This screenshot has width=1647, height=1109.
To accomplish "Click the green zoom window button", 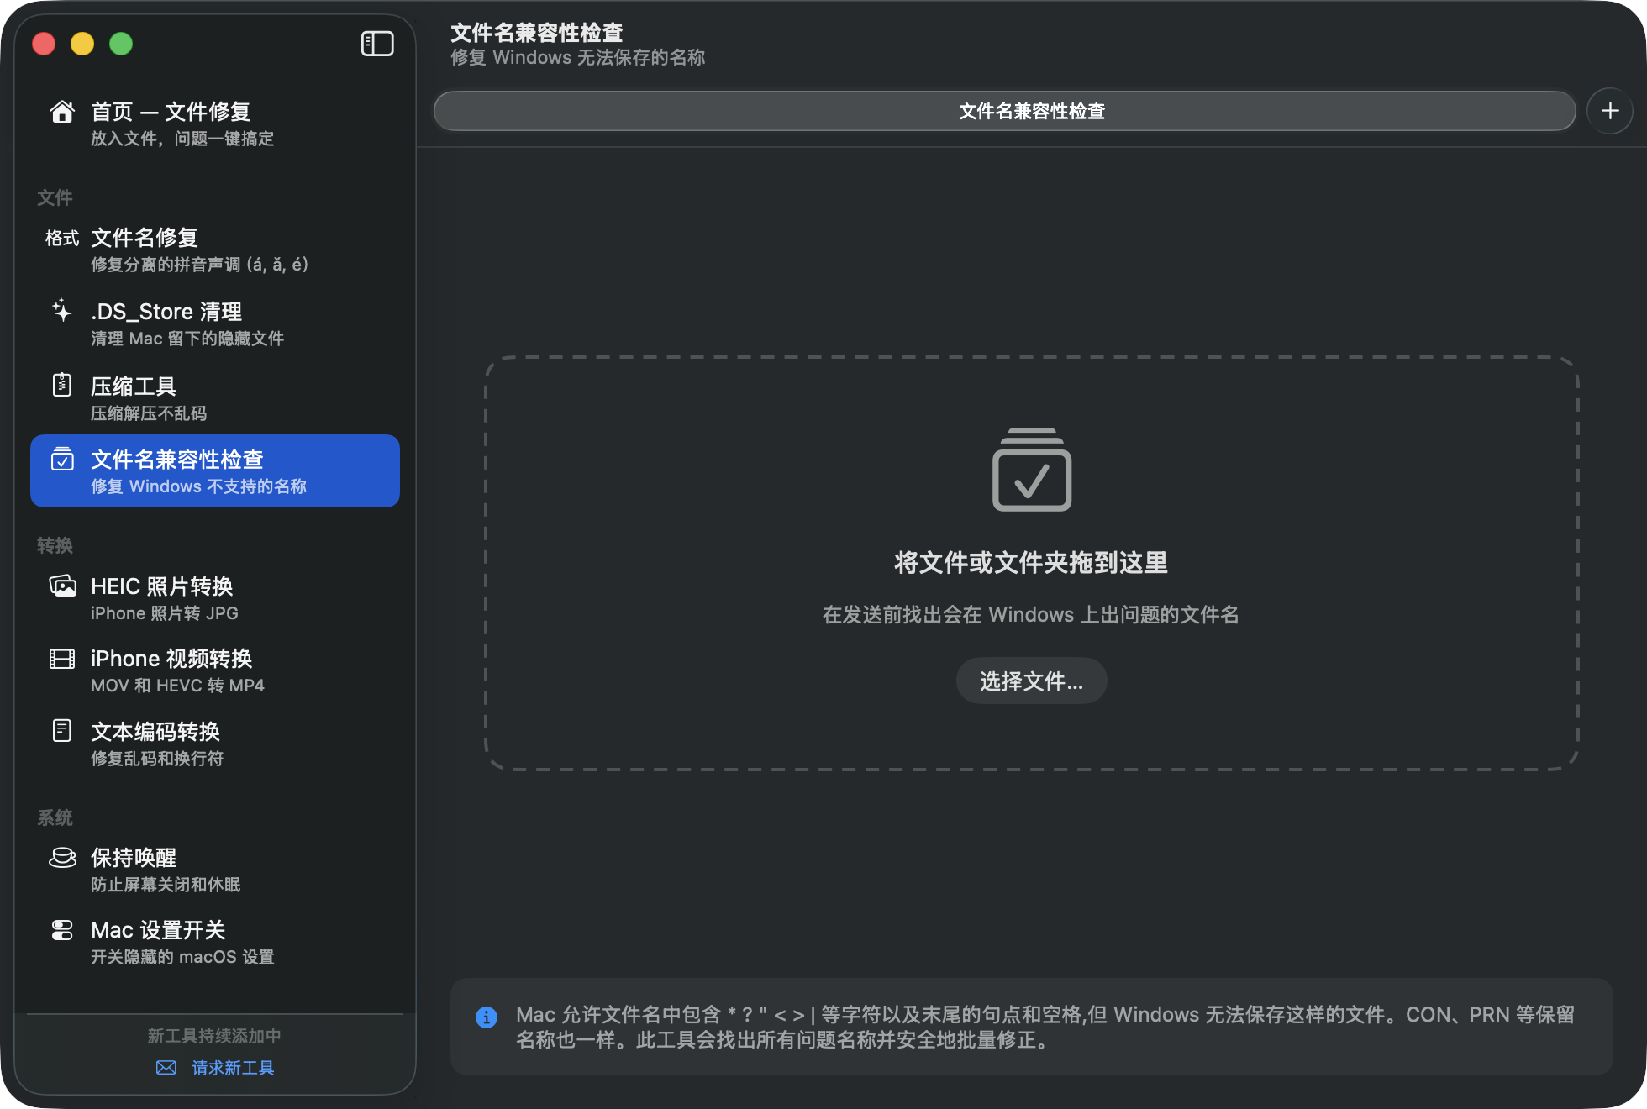I will [121, 44].
